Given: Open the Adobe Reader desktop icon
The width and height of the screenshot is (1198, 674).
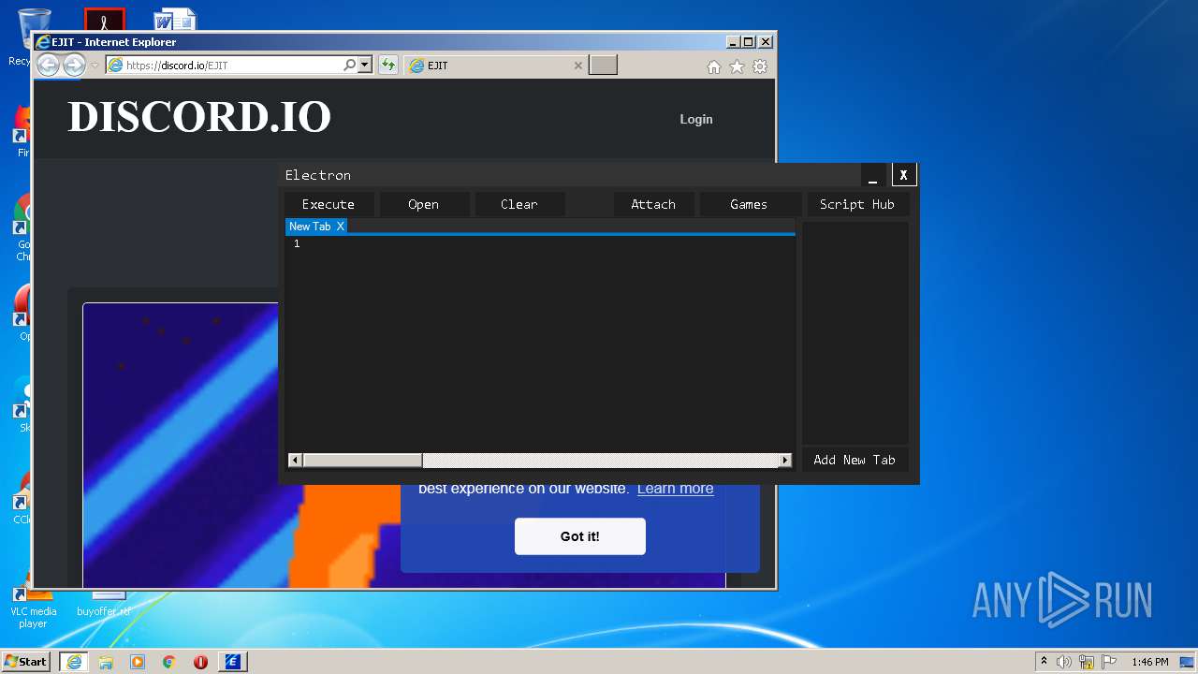Looking at the screenshot, I should 104,19.
